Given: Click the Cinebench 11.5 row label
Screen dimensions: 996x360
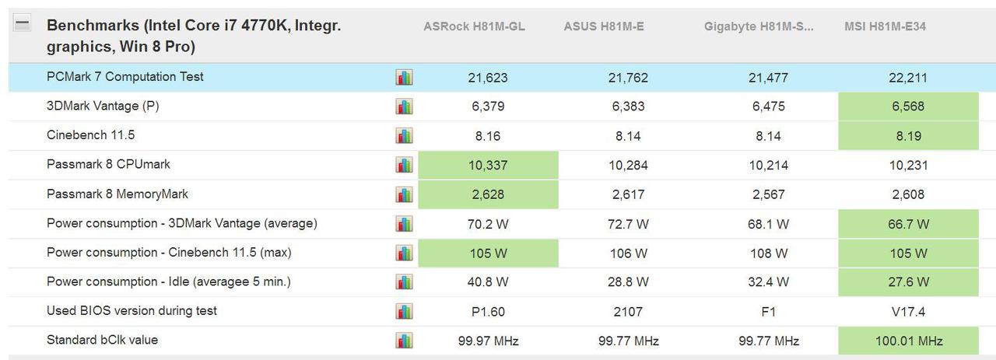Looking at the screenshot, I should pos(91,135).
